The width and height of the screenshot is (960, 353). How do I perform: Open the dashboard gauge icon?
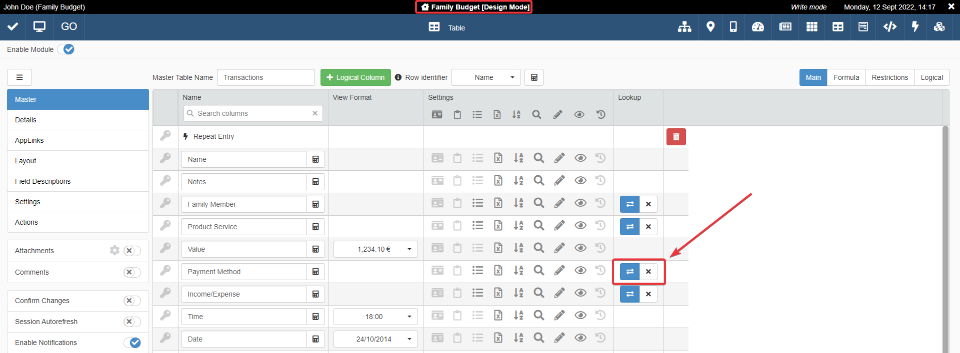757,27
